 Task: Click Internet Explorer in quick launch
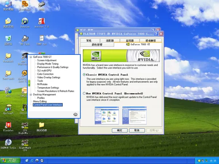pyautogui.click(x=32, y=161)
